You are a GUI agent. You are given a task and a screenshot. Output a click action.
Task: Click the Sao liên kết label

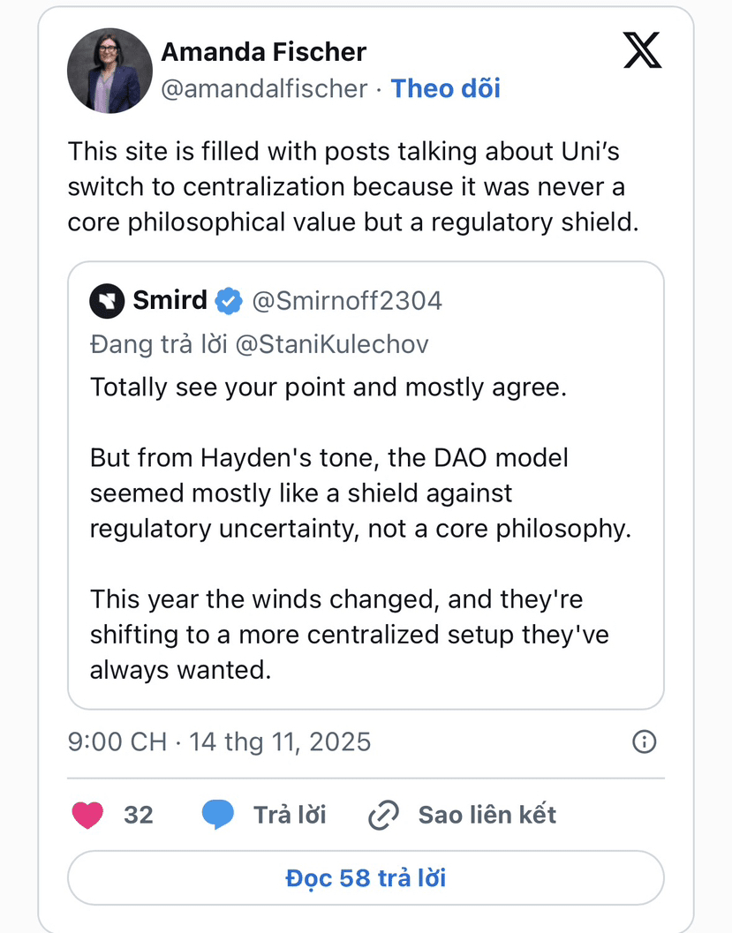pyautogui.click(x=487, y=815)
